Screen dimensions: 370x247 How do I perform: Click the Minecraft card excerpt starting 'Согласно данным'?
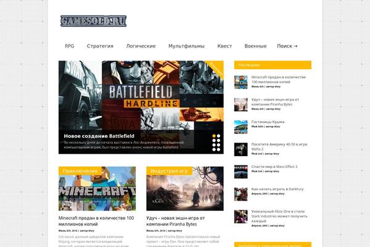tap(94, 241)
